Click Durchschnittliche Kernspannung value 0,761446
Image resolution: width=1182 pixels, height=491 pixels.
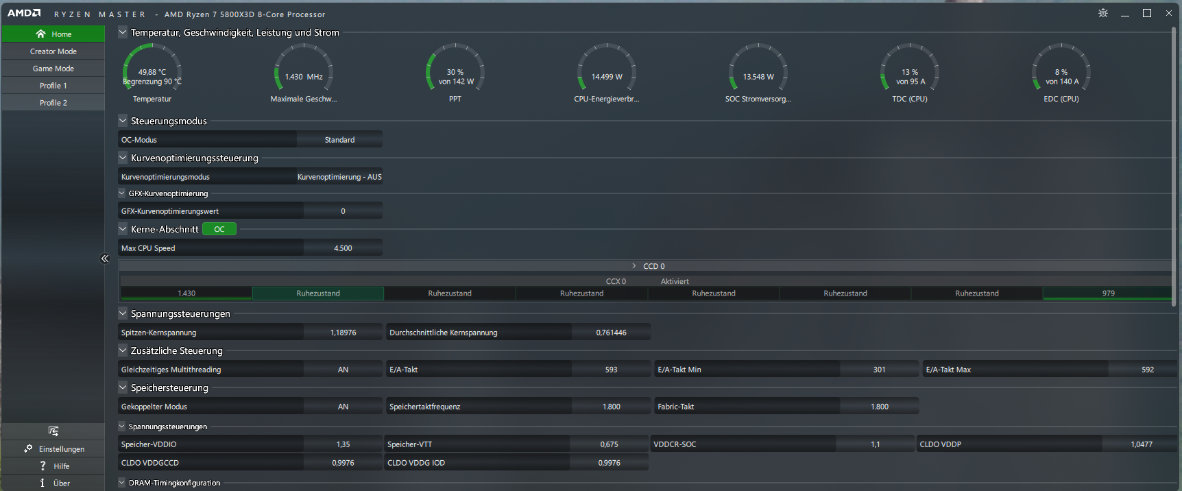click(x=611, y=333)
